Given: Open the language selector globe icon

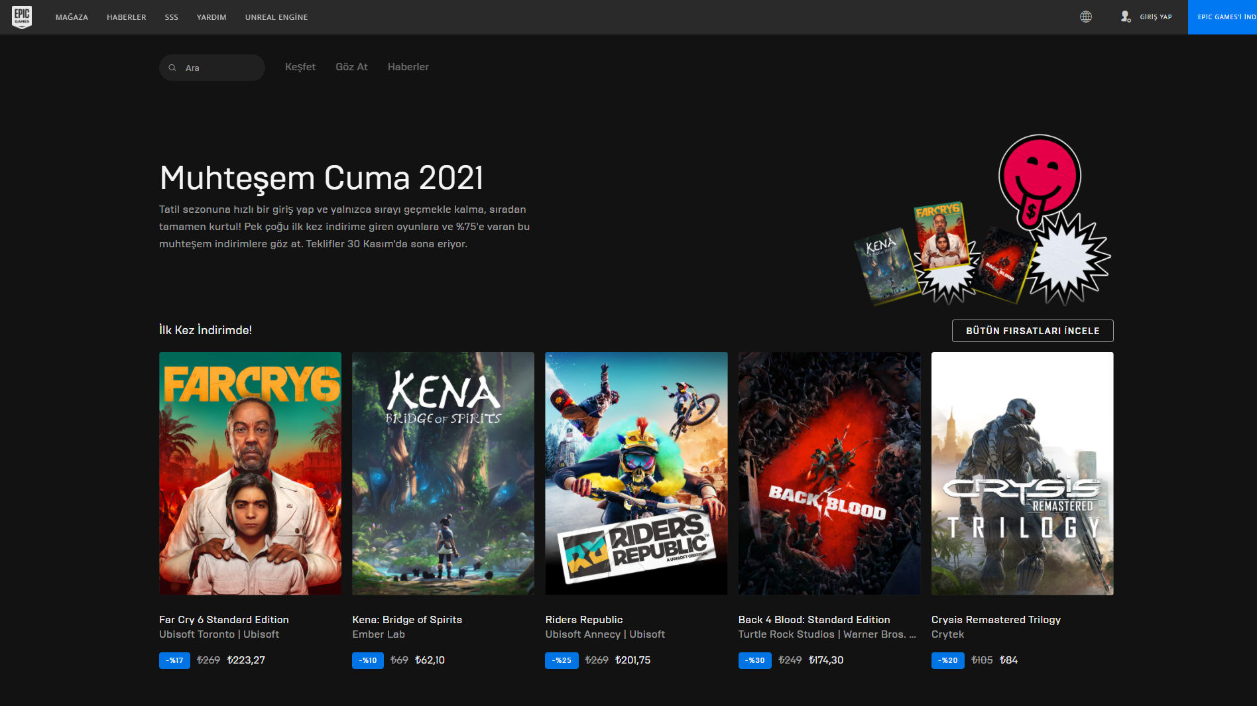Looking at the screenshot, I should tap(1086, 17).
